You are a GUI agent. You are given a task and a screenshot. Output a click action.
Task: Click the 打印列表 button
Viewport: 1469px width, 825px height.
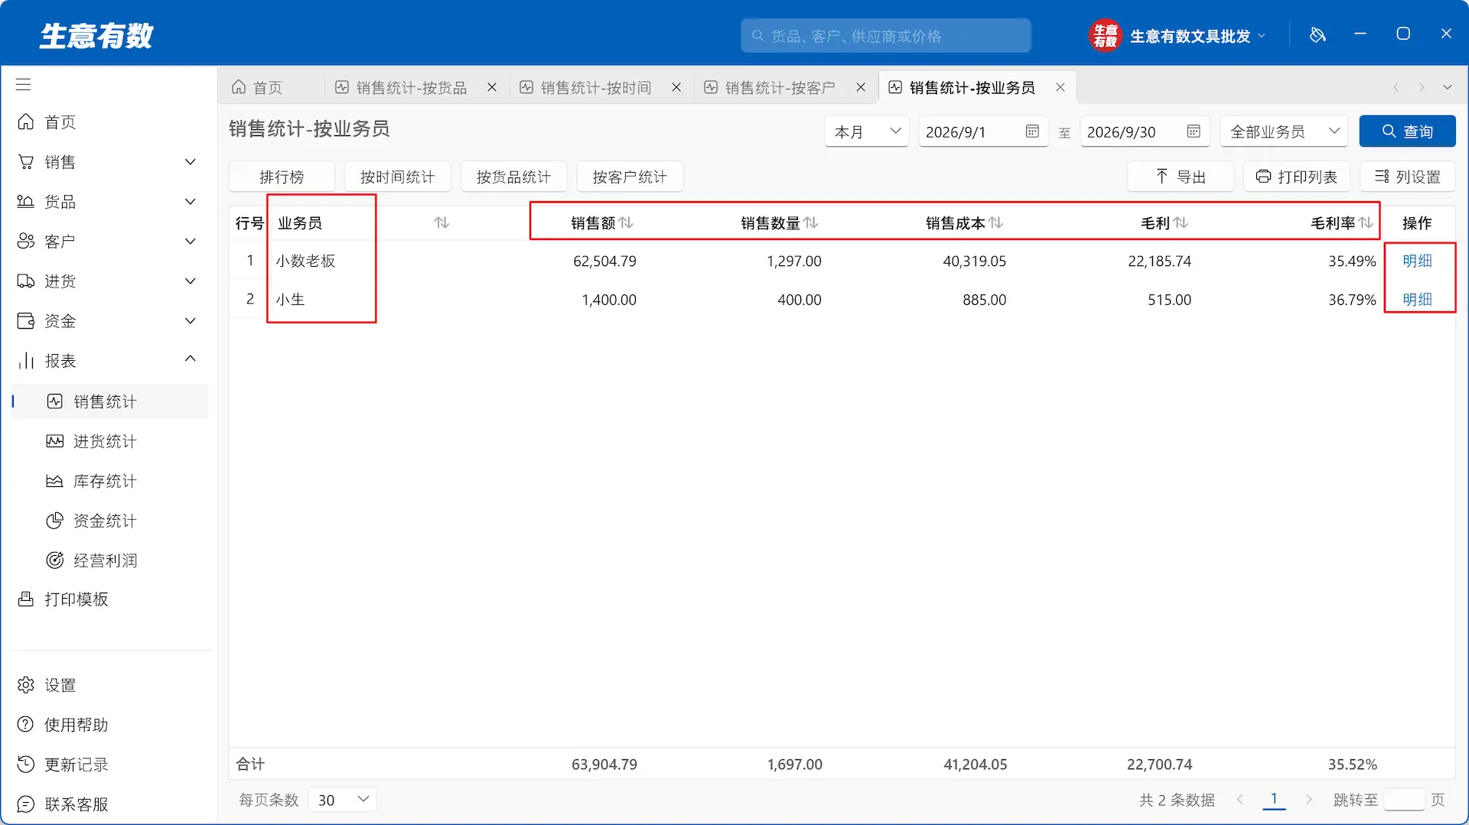click(x=1297, y=177)
